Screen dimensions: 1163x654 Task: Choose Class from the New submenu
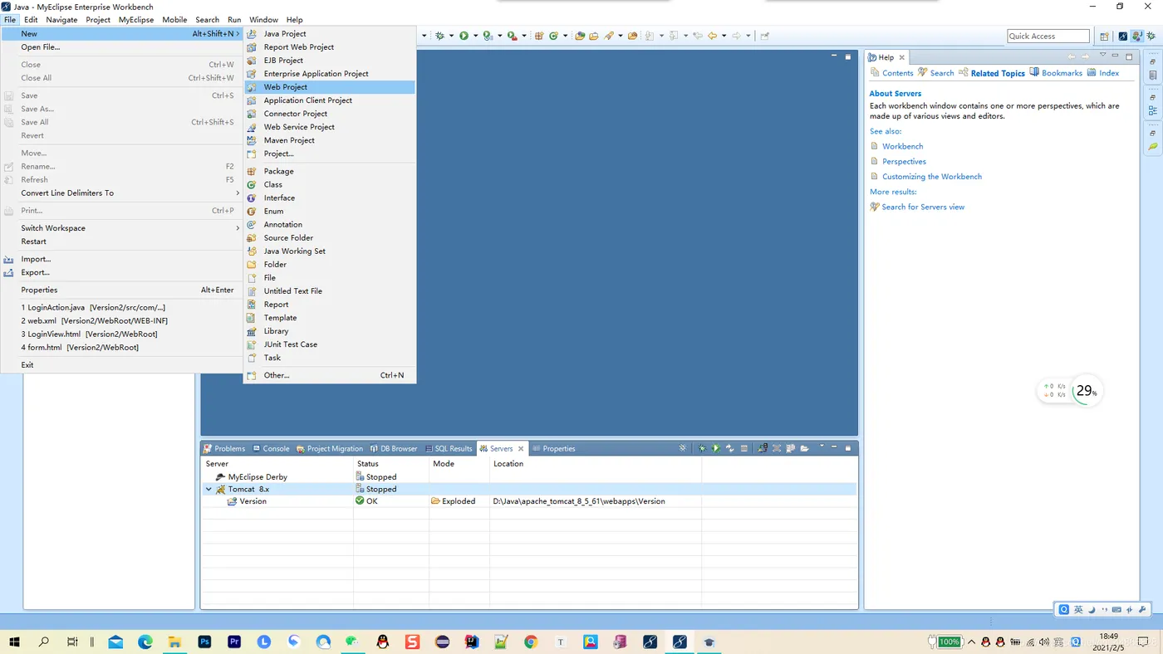point(330,185)
